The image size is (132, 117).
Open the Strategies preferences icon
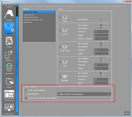[x=9, y=56]
